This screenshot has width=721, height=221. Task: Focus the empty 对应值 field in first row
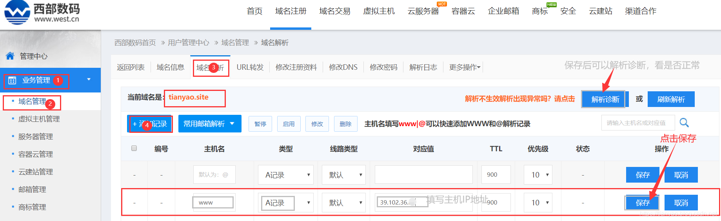pos(424,175)
